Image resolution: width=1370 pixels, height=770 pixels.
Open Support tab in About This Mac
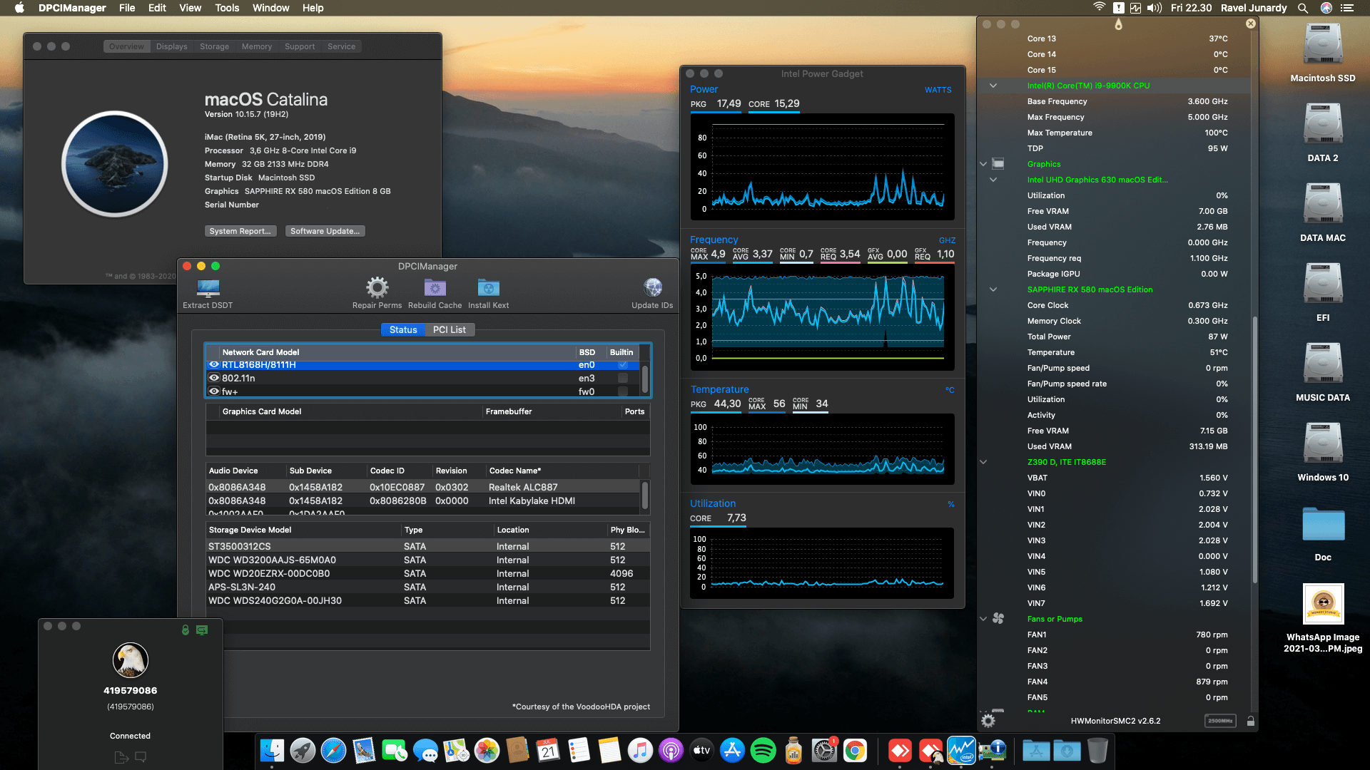click(x=300, y=46)
